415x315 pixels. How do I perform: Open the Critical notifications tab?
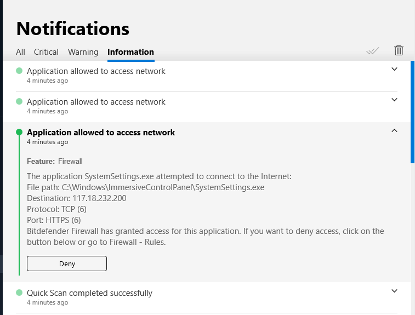pos(46,52)
